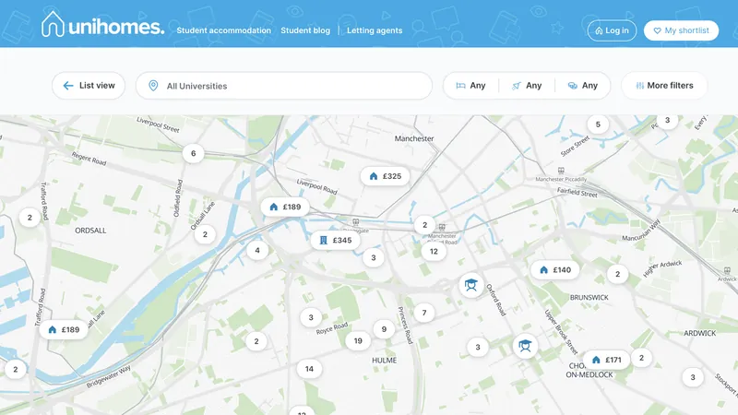Open More filters
The height and width of the screenshot is (415, 738).
[664, 86]
